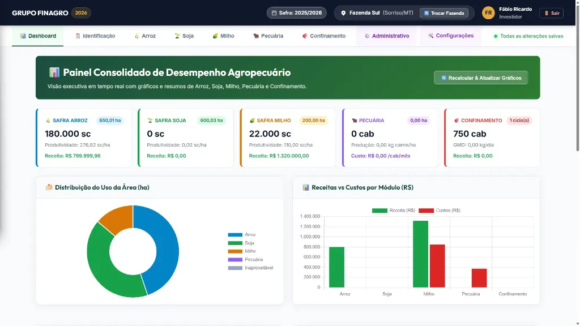Click the Milho green revenue bar
Viewport: 580px width, 326px height.
click(x=421, y=254)
